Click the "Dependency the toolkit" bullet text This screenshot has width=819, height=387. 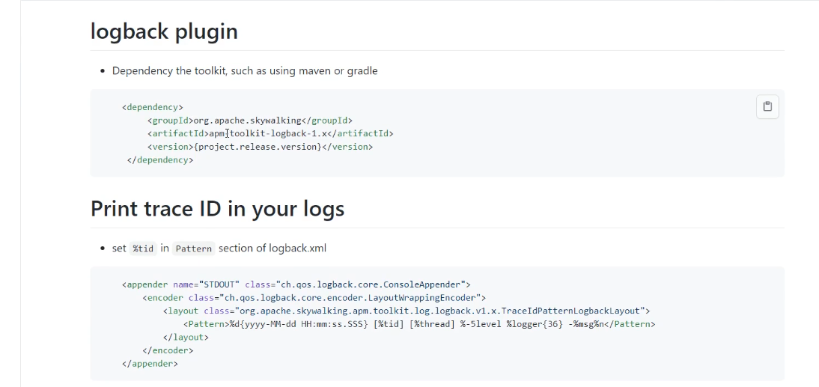[x=245, y=71]
